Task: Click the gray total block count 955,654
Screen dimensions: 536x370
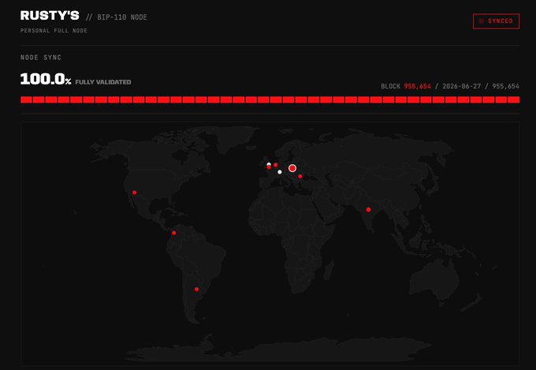Action: pyautogui.click(x=505, y=86)
